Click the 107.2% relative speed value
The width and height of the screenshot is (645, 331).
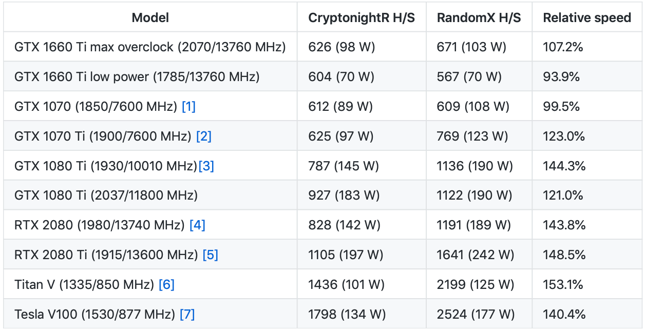[x=563, y=47]
